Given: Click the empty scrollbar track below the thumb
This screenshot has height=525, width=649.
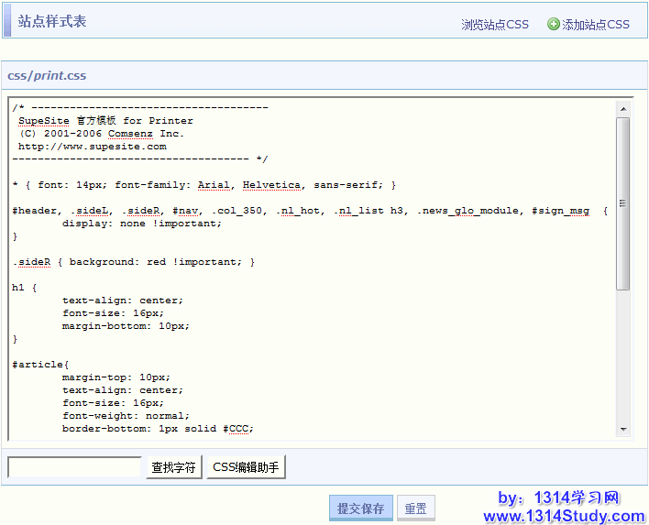Looking at the screenshot, I should point(623,357).
